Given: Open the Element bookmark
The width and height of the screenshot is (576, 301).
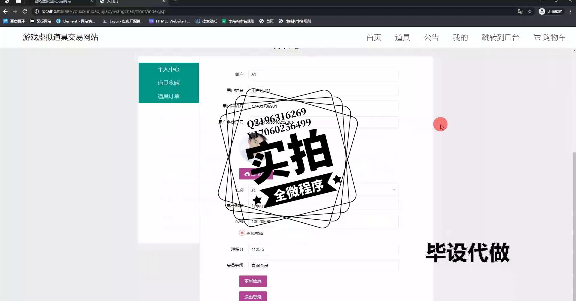Looking at the screenshot, I should click(76, 21).
